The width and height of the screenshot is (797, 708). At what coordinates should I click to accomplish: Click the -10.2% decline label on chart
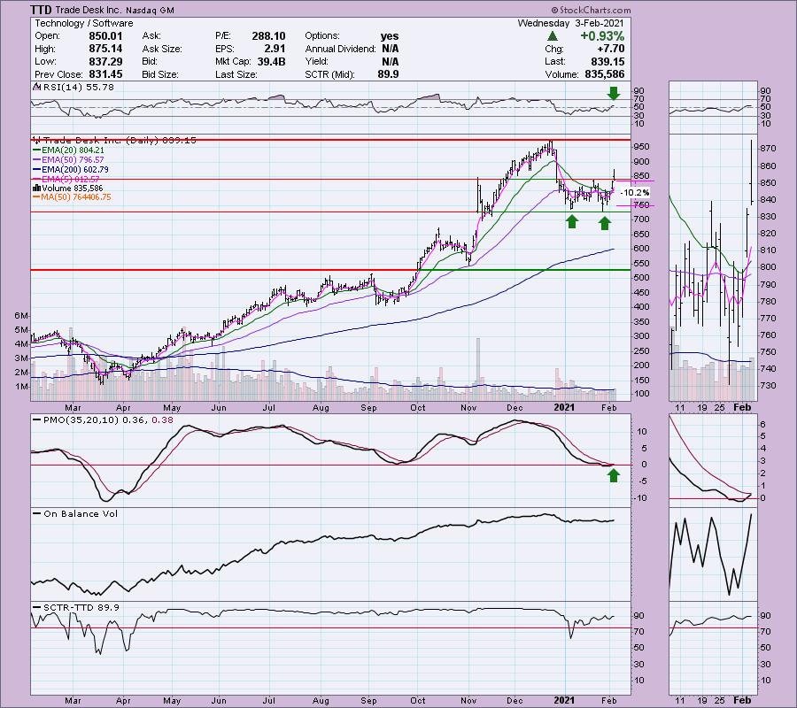[635, 193]
